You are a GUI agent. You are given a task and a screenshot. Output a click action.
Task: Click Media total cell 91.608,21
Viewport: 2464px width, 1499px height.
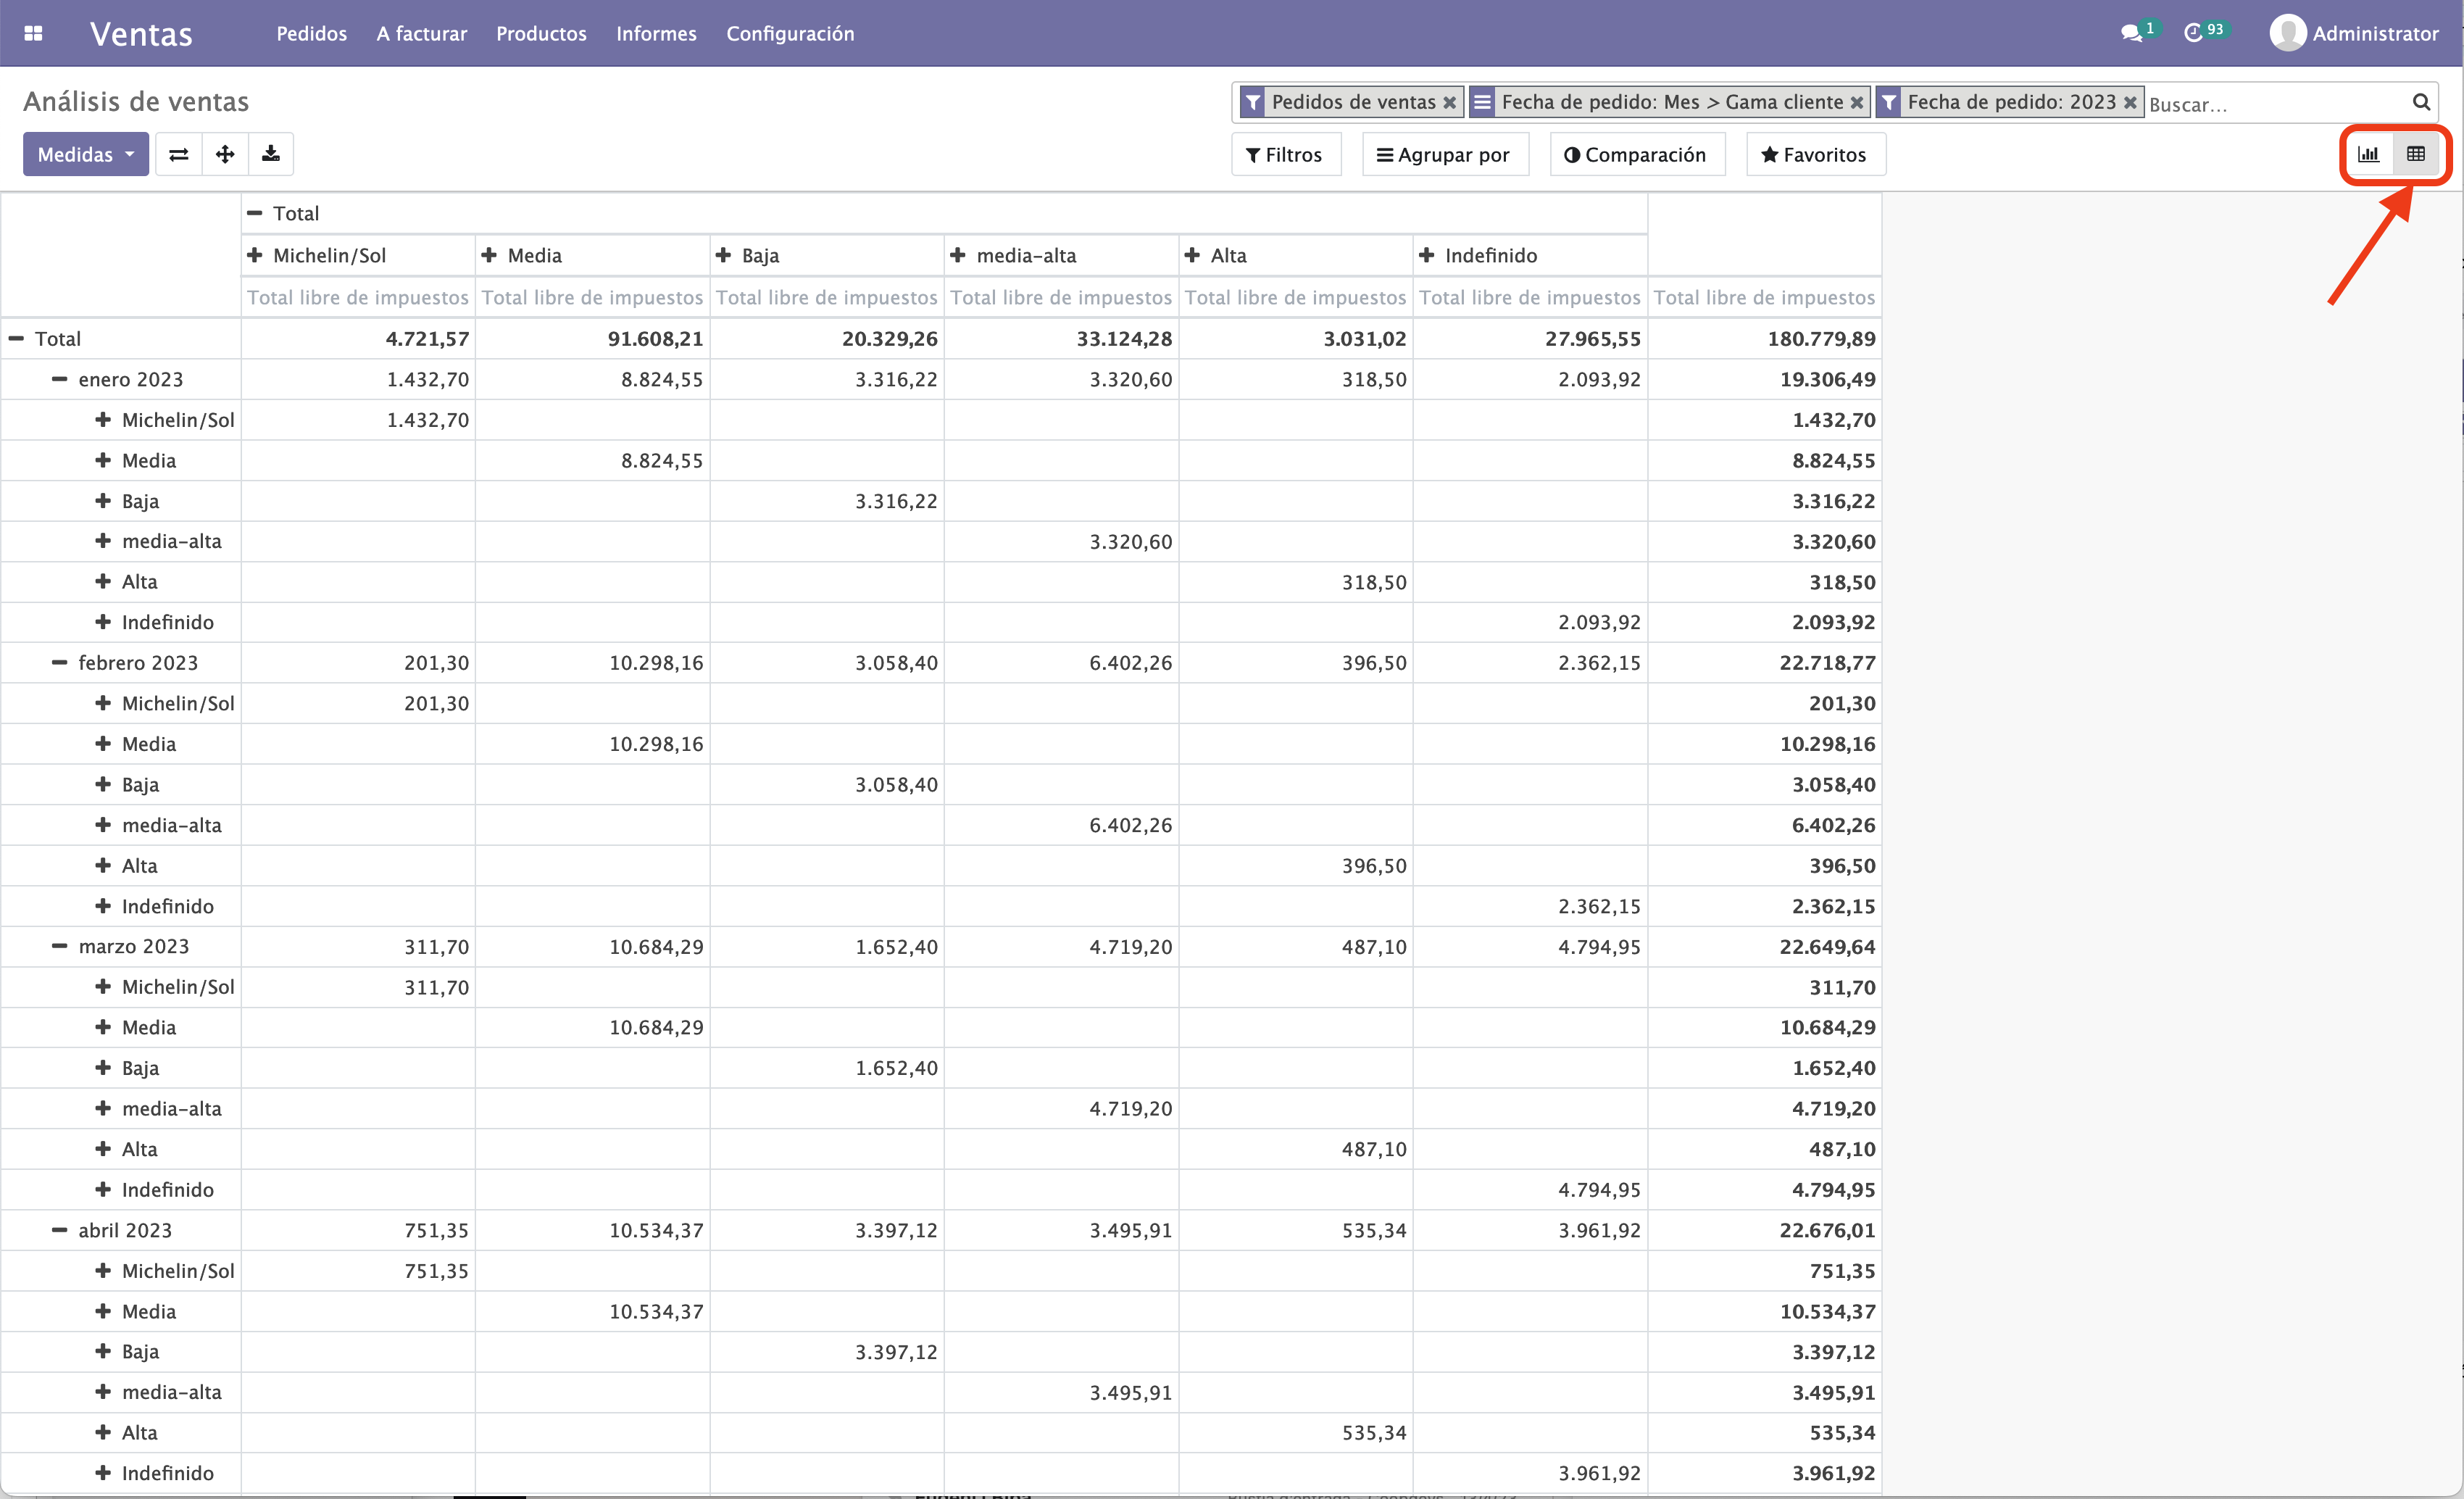coord(592,338)
